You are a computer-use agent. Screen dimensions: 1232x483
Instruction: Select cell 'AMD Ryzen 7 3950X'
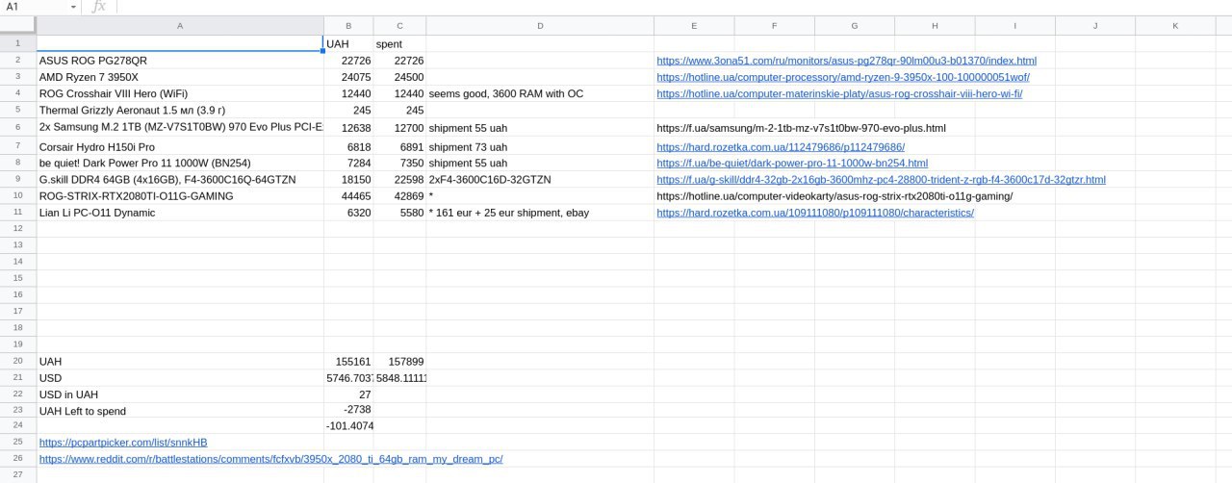click(180, 77)
